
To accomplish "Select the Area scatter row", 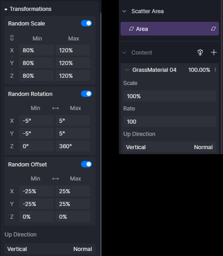I will [x=170, y=29].
